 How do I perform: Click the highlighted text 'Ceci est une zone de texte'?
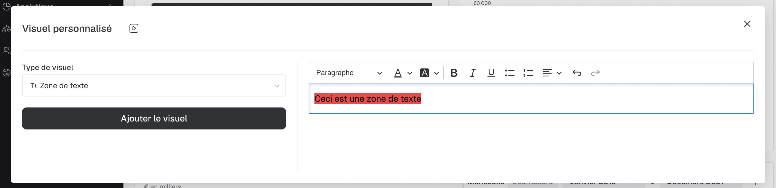[368, 99]
